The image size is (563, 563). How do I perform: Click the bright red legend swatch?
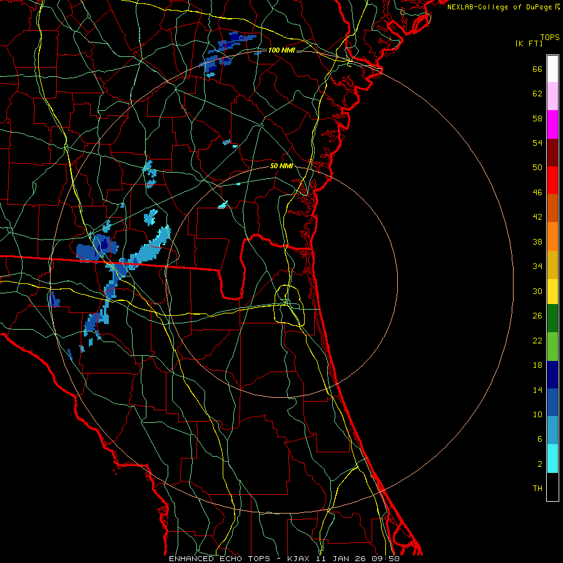552,180
